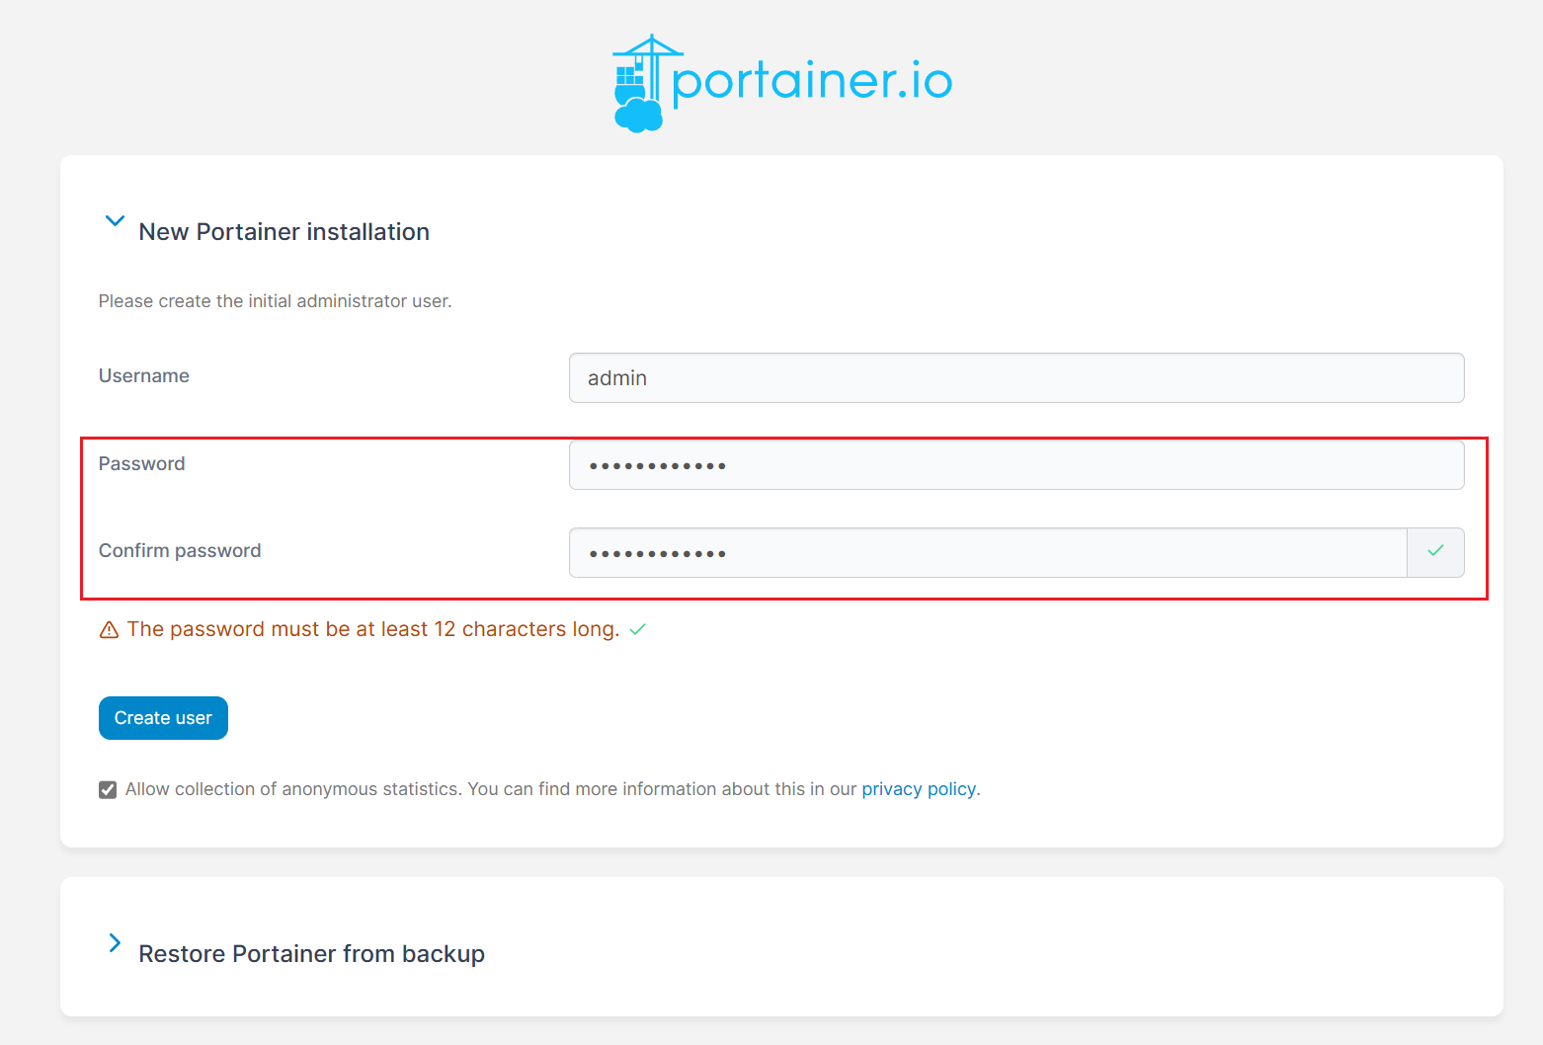Click the 12 characters requirement text

(373, 629)
